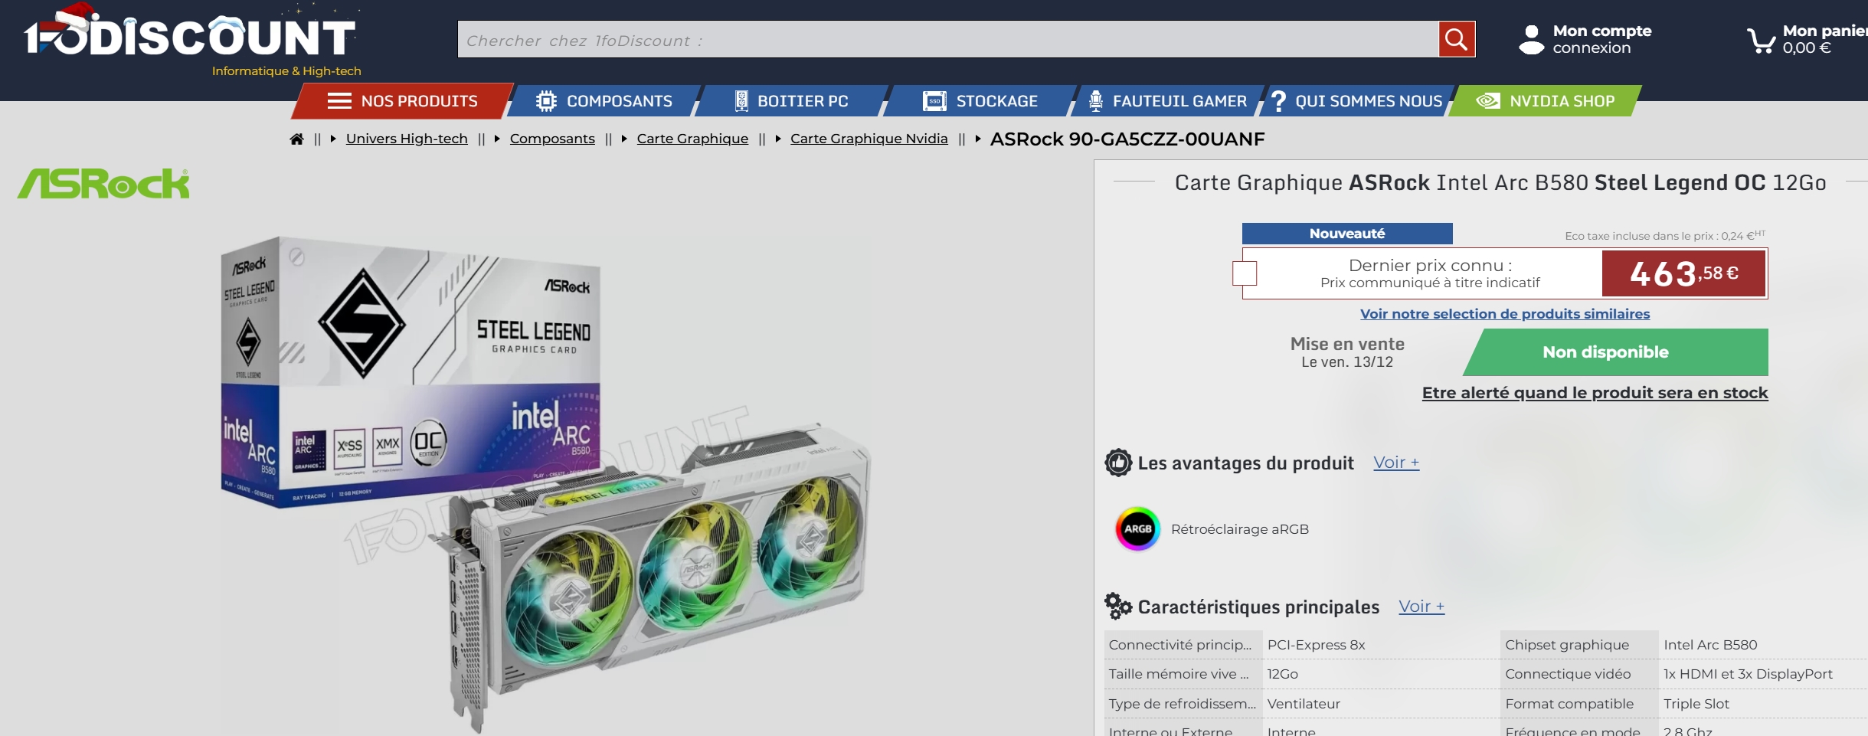
Task: Follow the Univers High-tech breadcrumb link
Action: 407,139
